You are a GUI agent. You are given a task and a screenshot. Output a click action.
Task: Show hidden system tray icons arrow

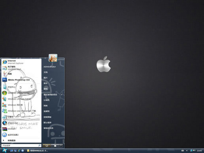187,151
